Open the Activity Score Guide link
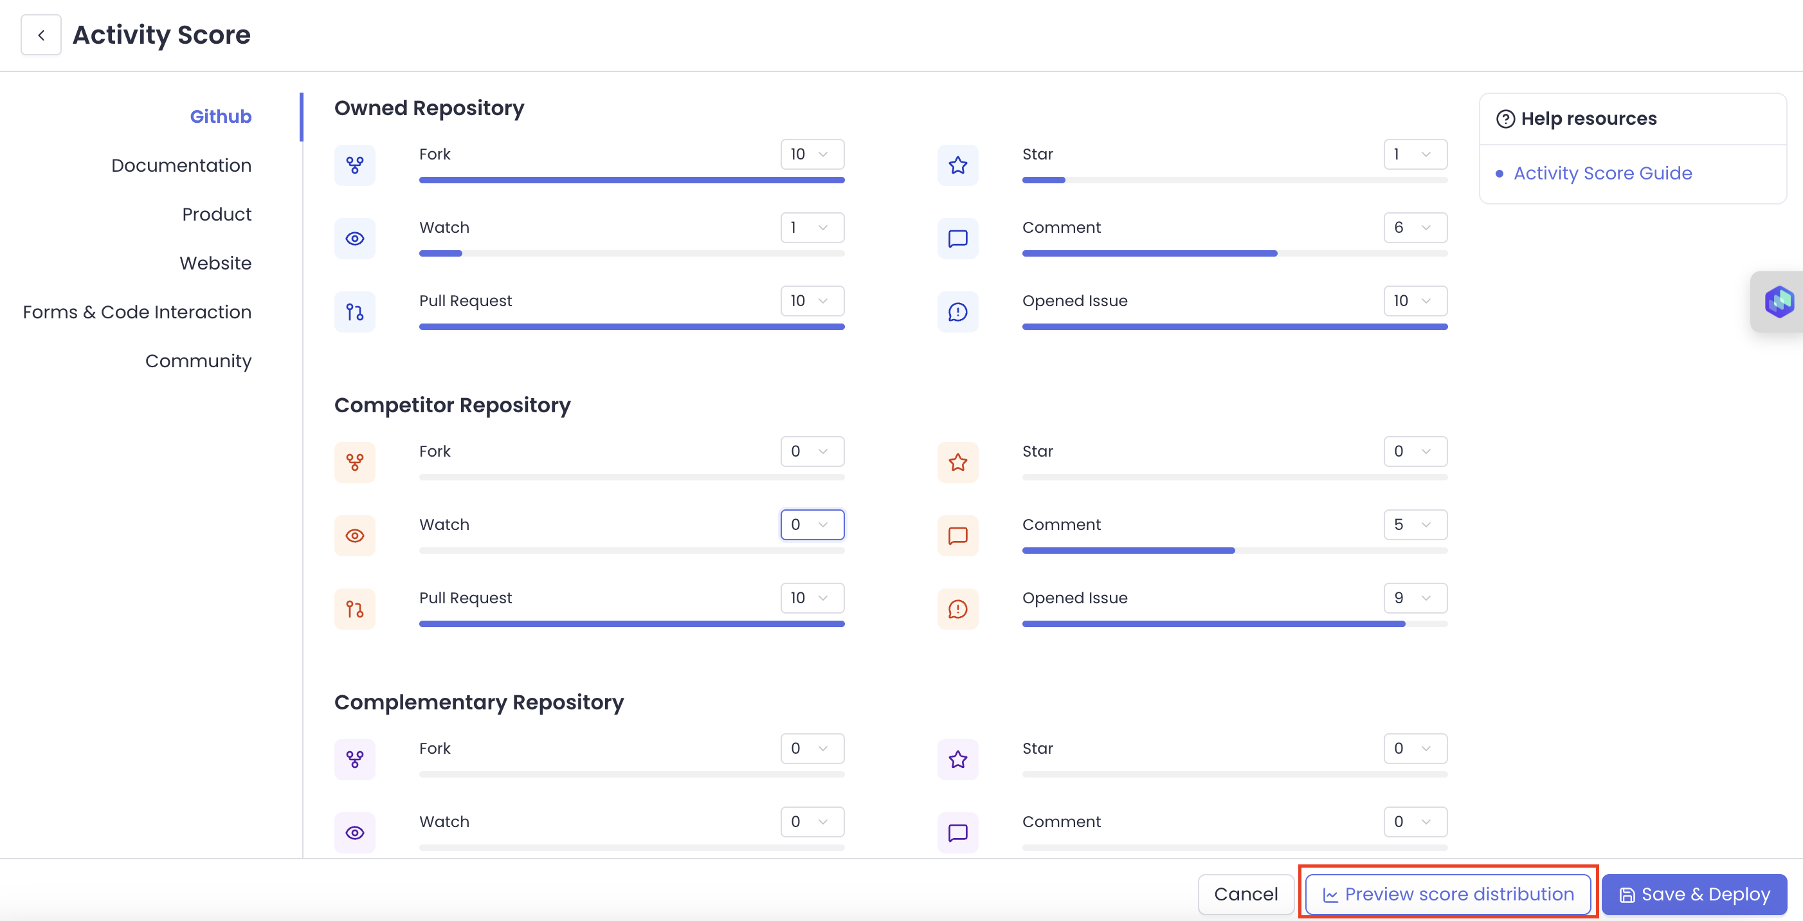 click(x=1602, y=173)
